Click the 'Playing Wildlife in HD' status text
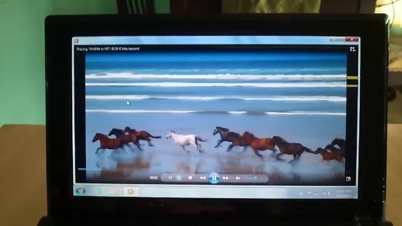Screen dimensions: 402x226 [x=107, y=49]
